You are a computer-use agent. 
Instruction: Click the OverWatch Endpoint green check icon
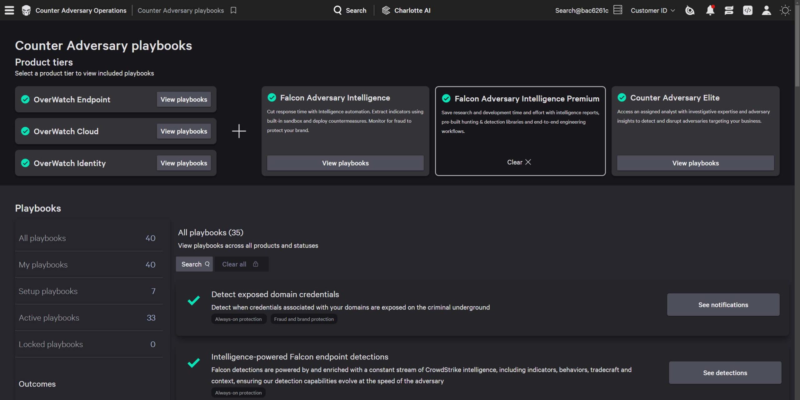(25, 100)
